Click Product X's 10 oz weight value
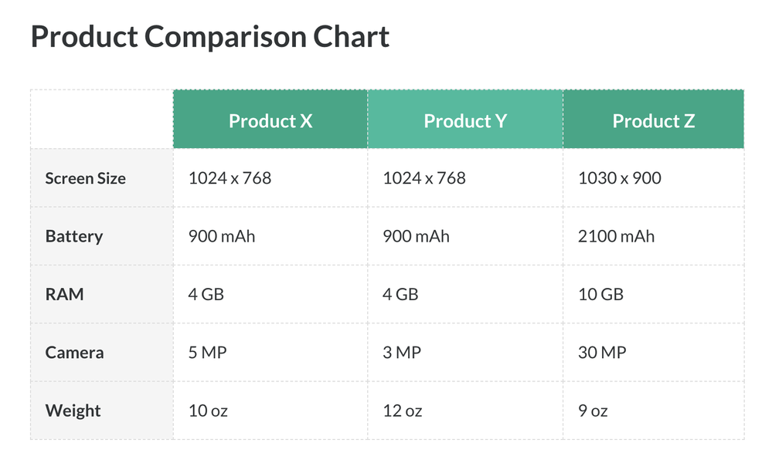The width and height of the screenshot is (772, 470). (208, 411)
